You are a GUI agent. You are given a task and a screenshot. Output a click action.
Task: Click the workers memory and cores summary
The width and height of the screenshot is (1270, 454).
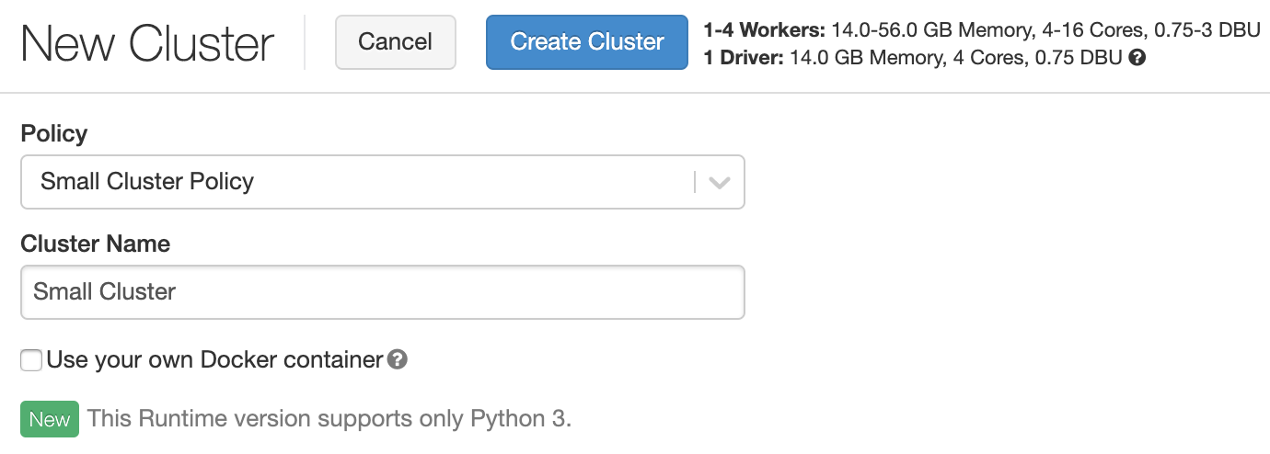point(1045,30)
